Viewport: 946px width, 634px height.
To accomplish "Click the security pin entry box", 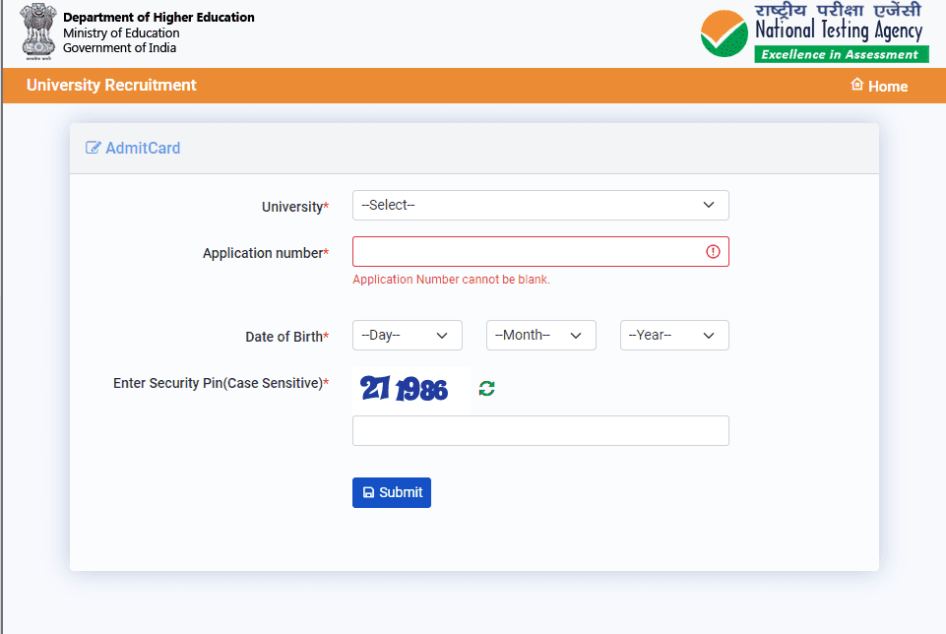I will point(540,431).
